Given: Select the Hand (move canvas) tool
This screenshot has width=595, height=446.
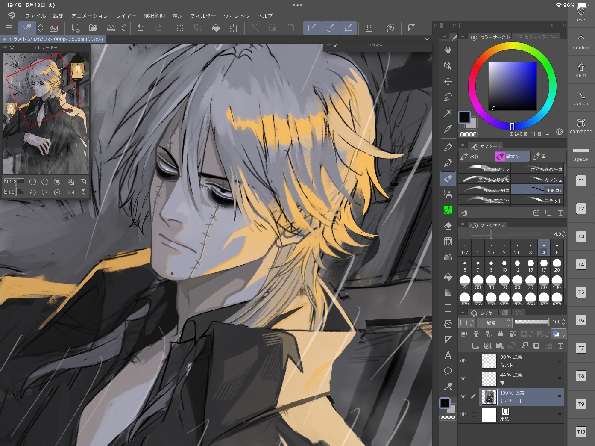Looking at the screenshot, I should tap(448, 50).
